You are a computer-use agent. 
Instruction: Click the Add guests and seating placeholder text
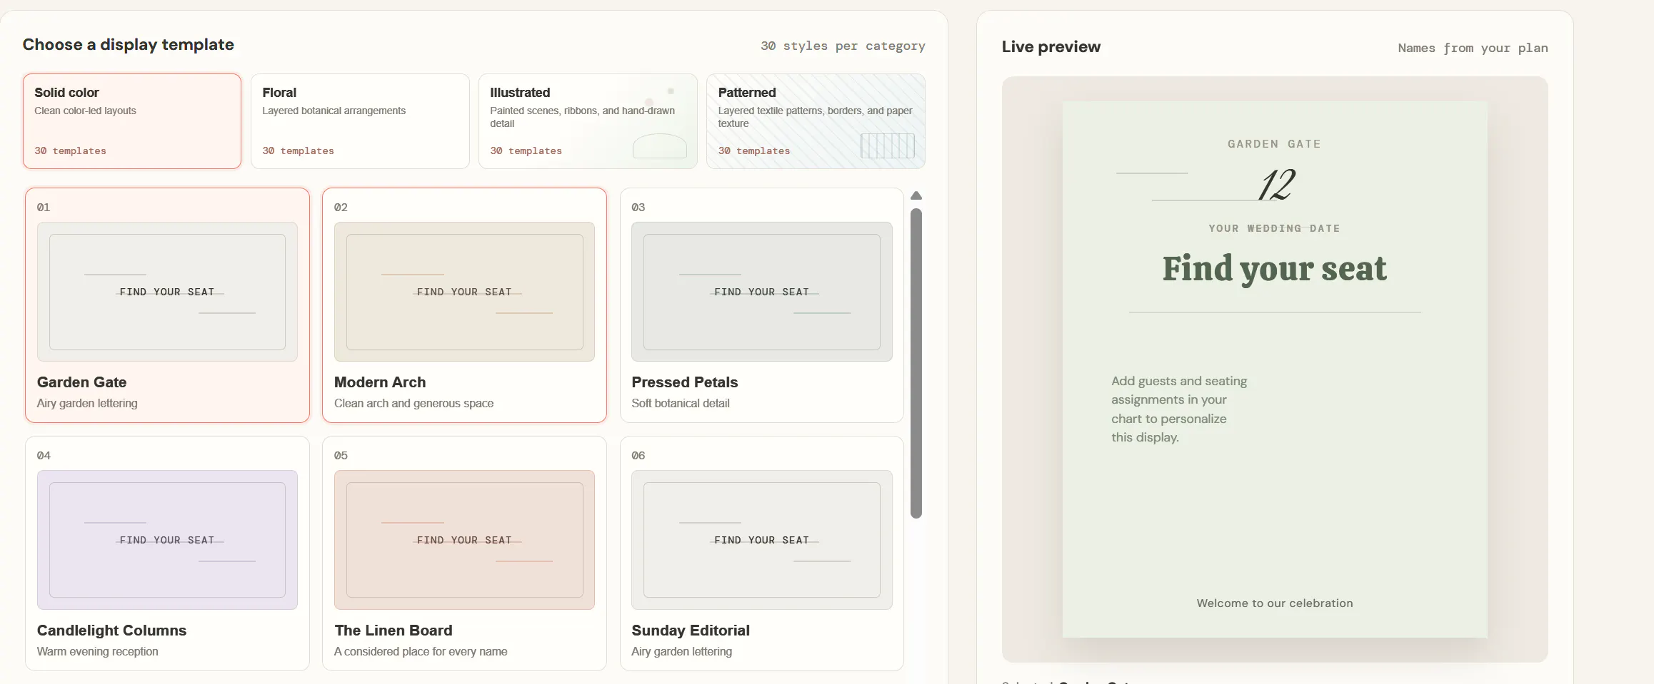1179,409
